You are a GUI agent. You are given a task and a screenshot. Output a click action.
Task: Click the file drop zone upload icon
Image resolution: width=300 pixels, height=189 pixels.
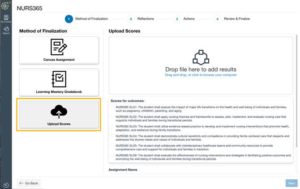201,57
